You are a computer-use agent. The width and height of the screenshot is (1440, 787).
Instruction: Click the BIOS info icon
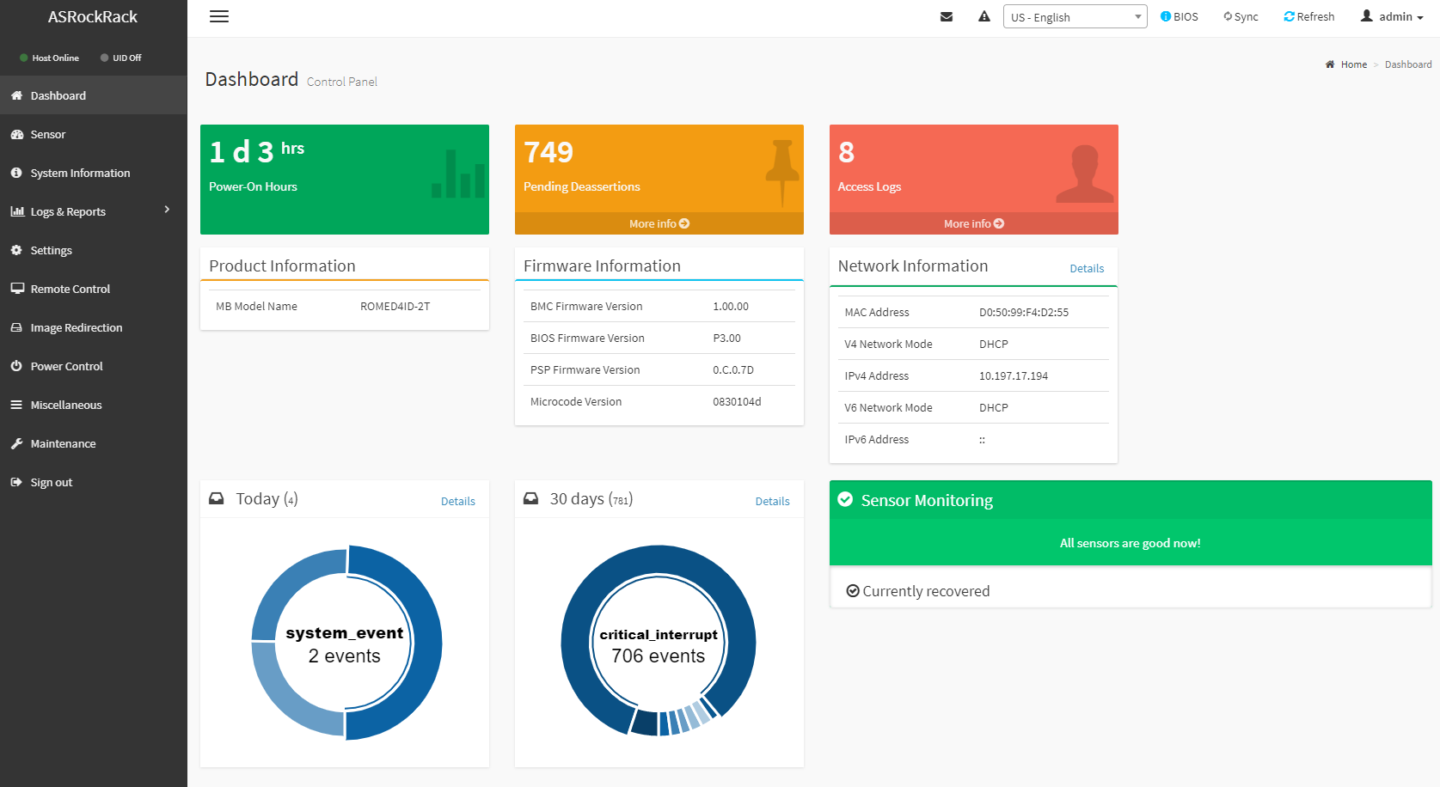[1166, 16]
